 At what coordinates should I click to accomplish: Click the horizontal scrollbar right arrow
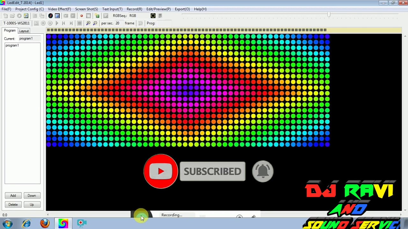(400, 215)
